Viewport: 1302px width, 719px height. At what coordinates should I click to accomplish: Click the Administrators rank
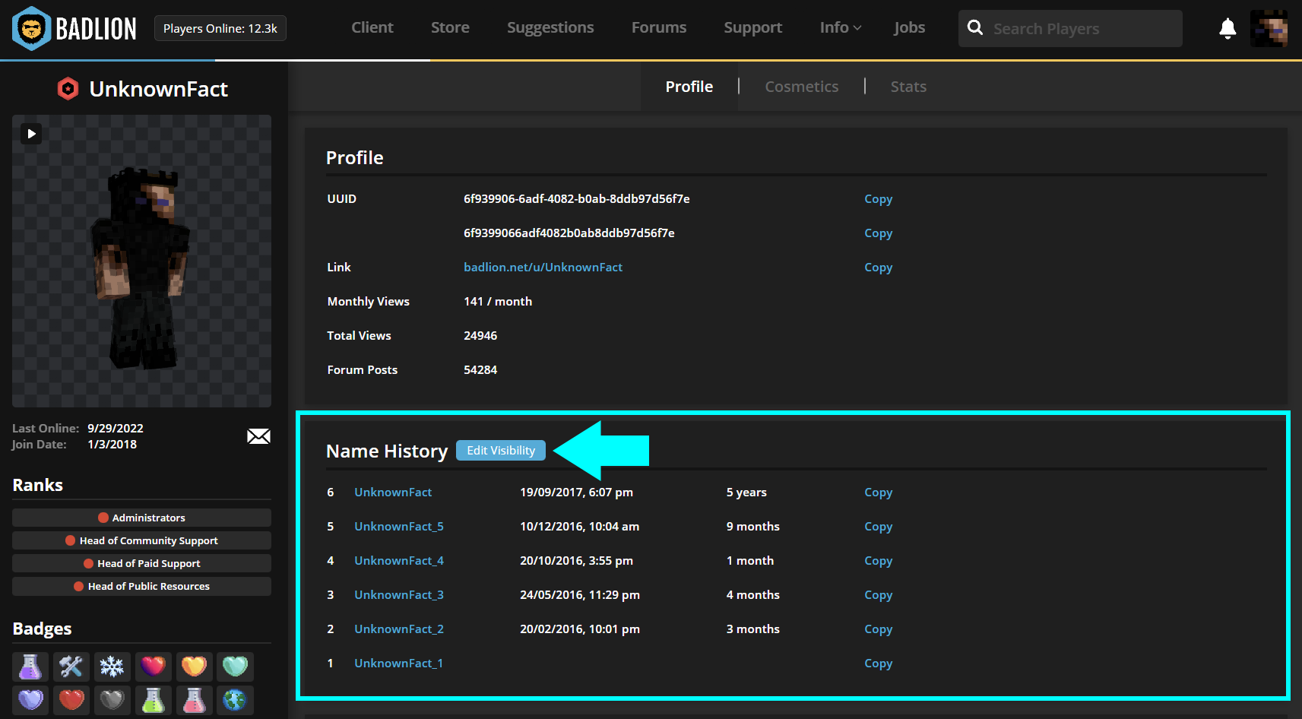(141, 518)
